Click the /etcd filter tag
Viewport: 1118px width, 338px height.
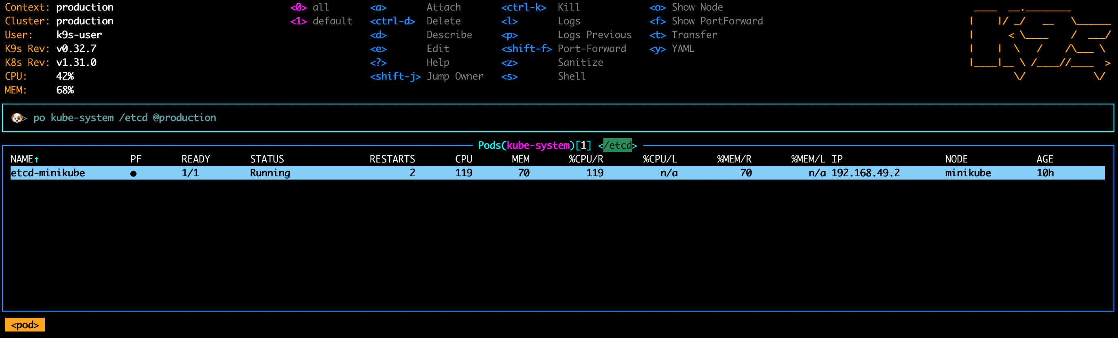coord(617,145)
